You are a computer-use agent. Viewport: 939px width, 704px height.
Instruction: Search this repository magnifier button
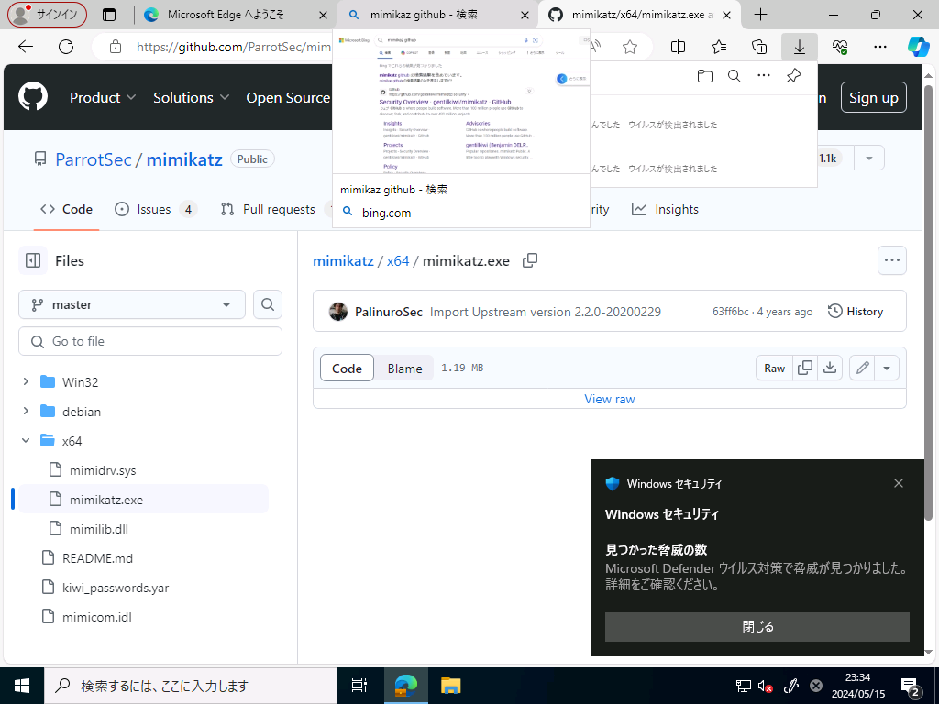pyautogui.click(x=268, y=304)
